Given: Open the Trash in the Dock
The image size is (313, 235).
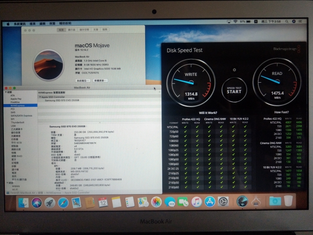Looking at the screenshot, I should [288, 201].
